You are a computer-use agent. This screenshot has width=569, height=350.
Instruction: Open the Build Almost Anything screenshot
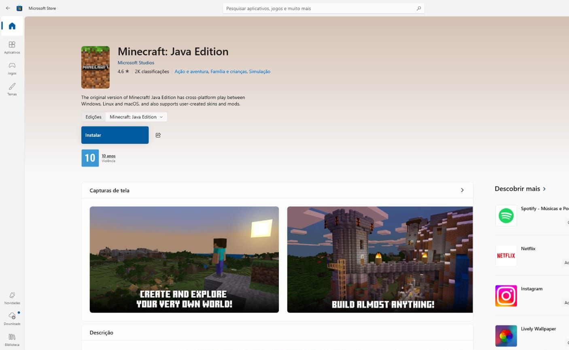pyautogui.click(x=380, y=259)
